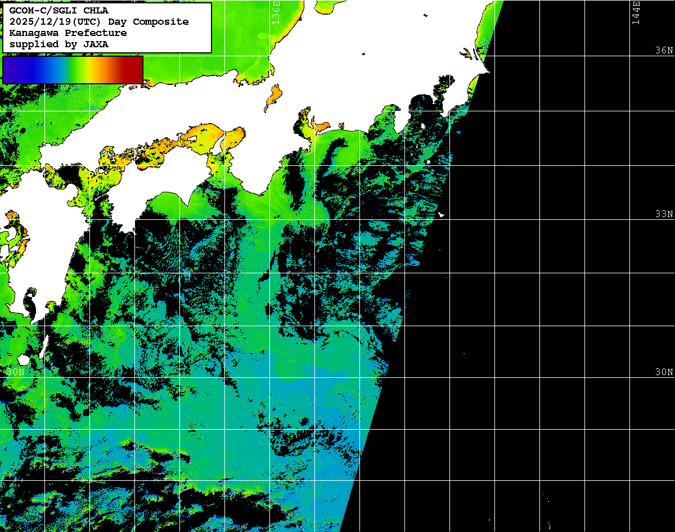Click the oval white Yakushima island above left 30N

click(x=23, y=359)
